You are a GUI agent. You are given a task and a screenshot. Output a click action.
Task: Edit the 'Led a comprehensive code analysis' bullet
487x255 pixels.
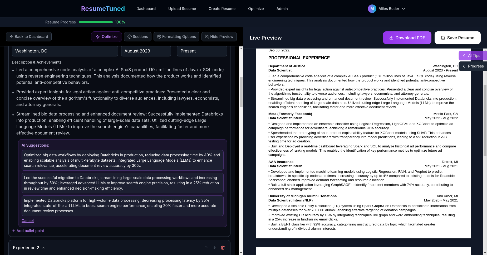point(120,76)
